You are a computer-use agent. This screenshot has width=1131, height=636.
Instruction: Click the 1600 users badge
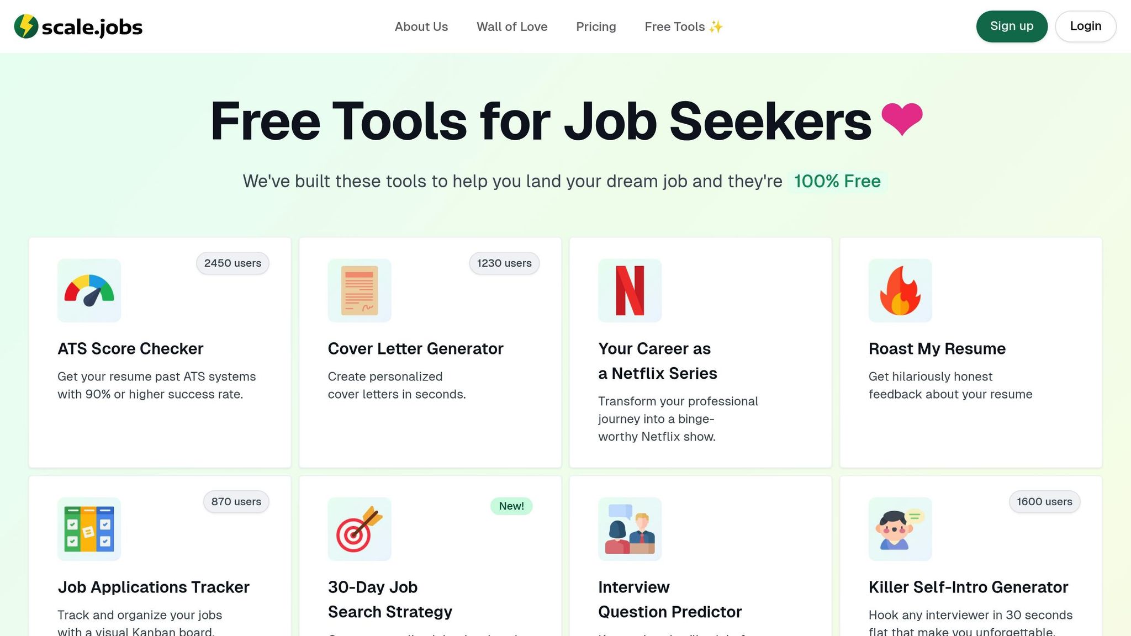(1044, 502)
